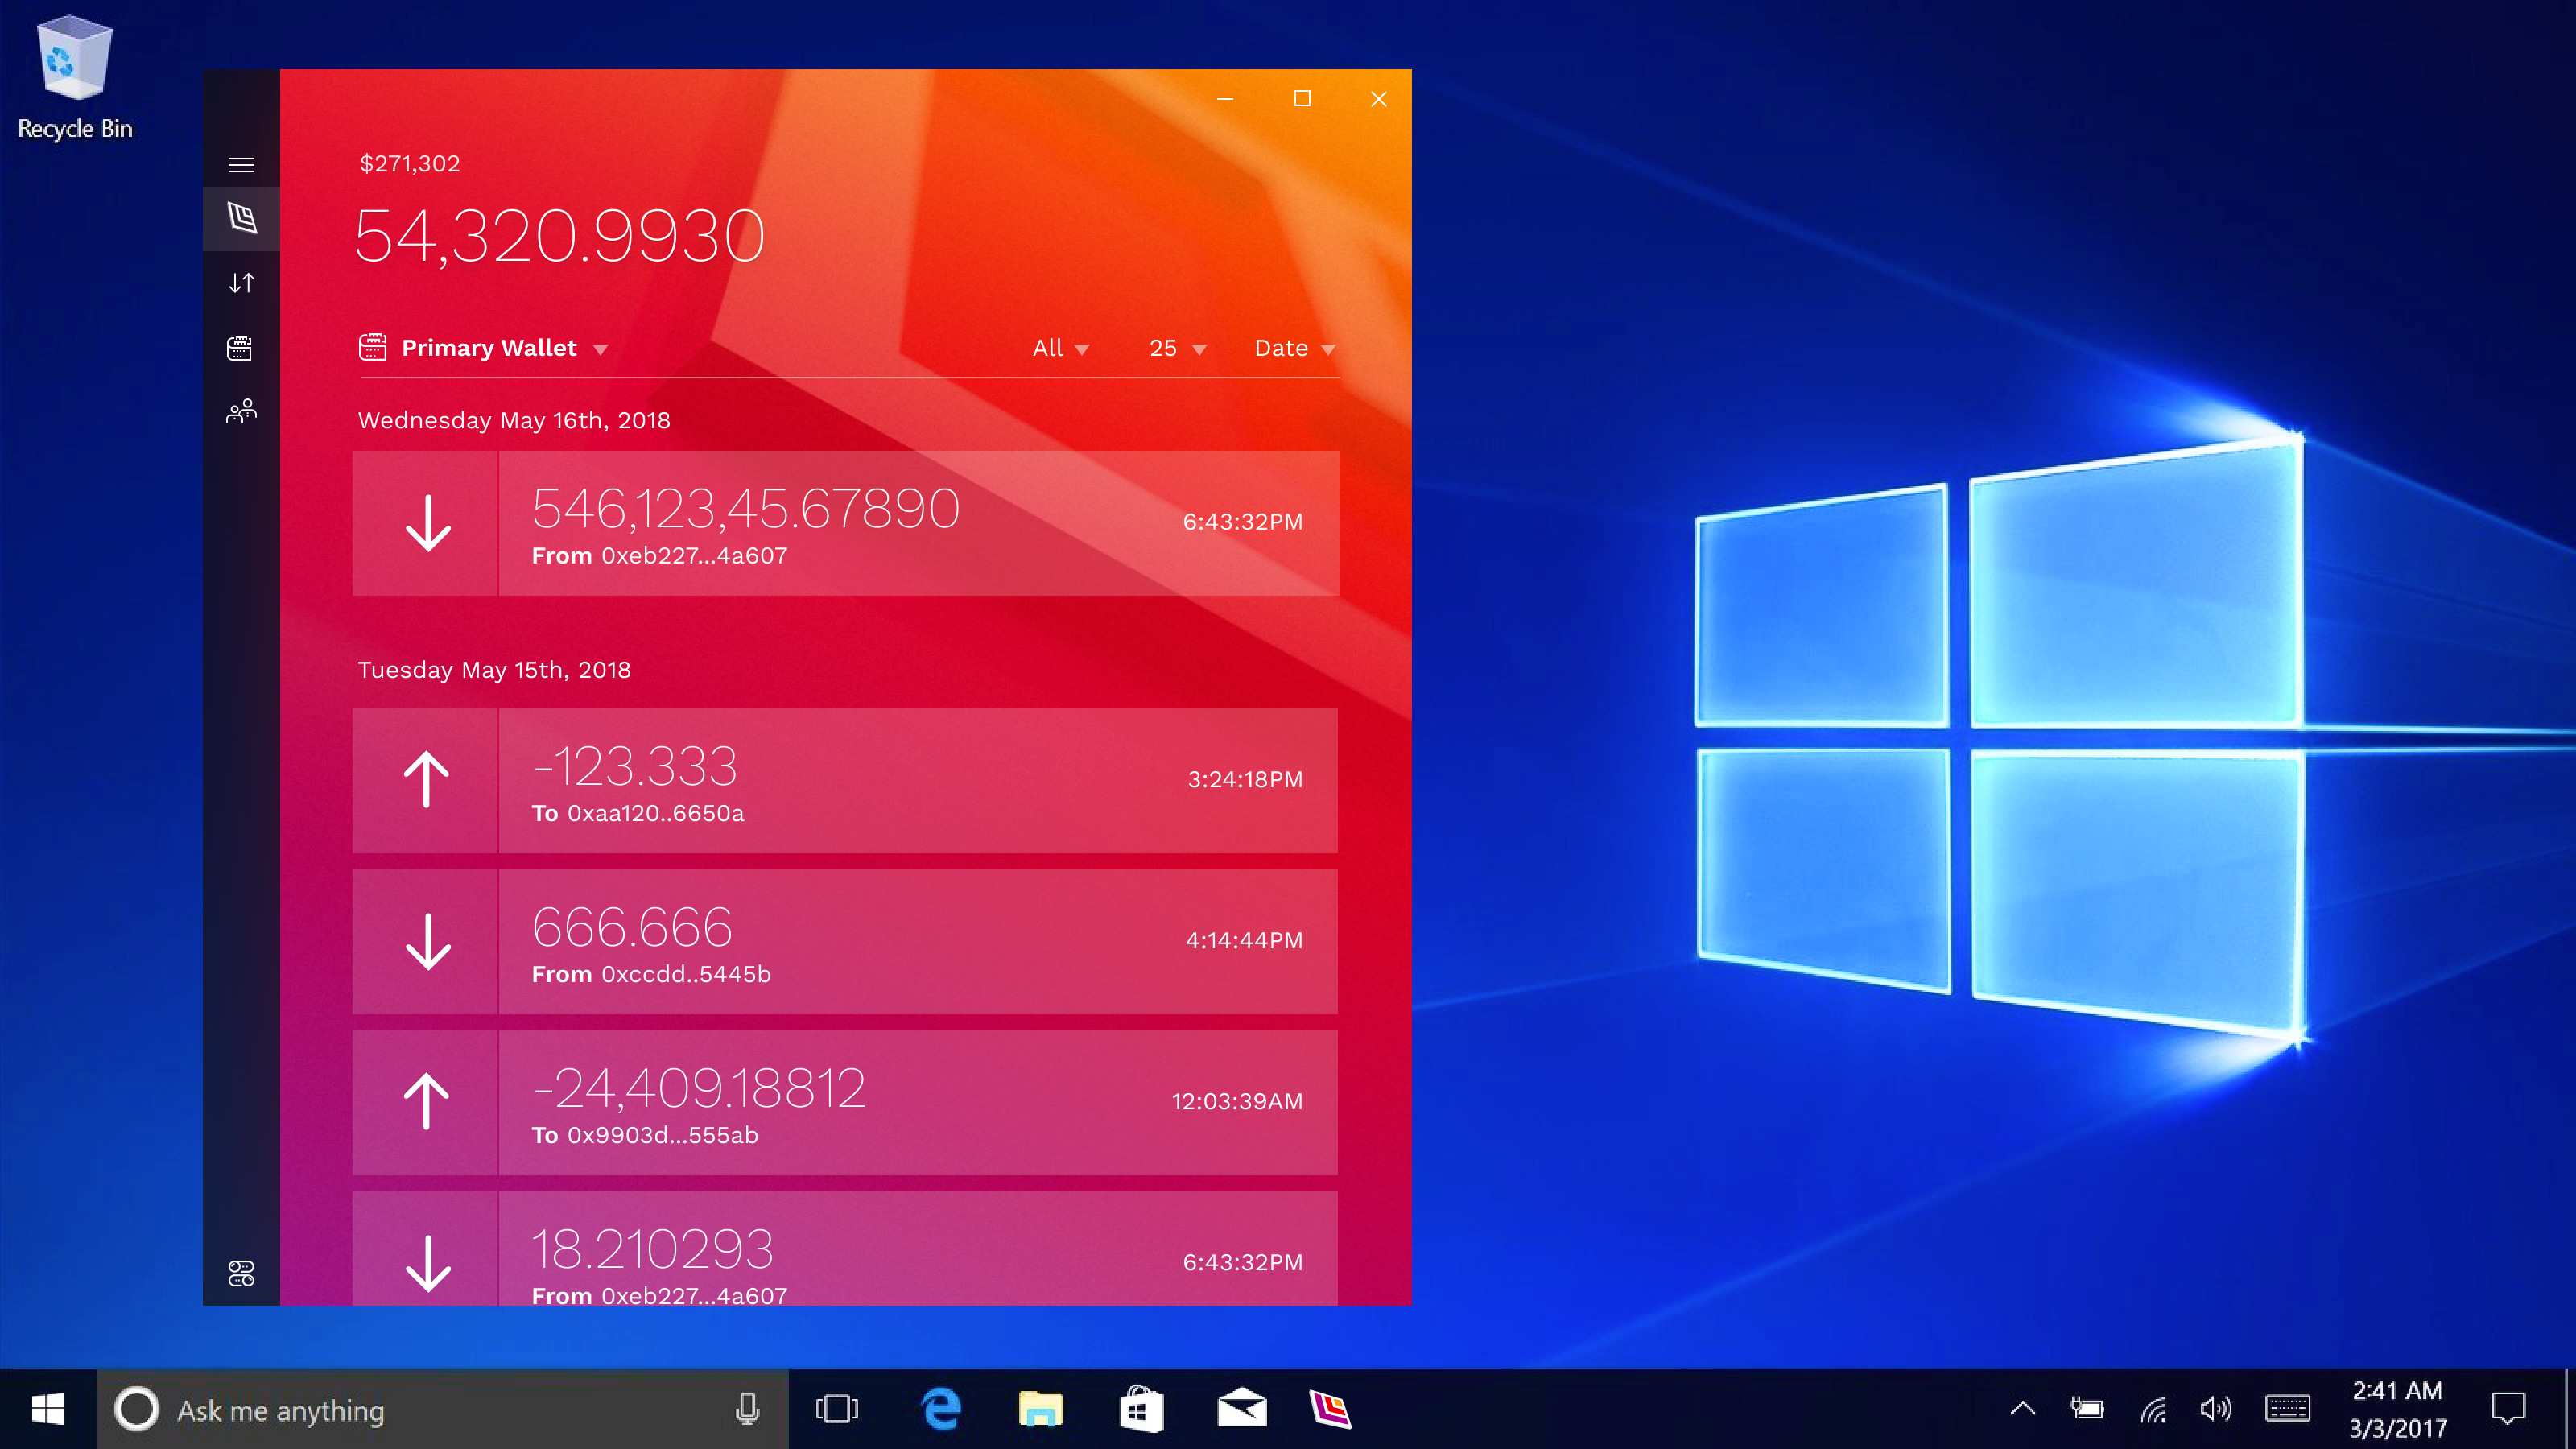Click address 0x9903d...555ab
Viewport: 2576px width, 1449px height.
click(662, 1135)
